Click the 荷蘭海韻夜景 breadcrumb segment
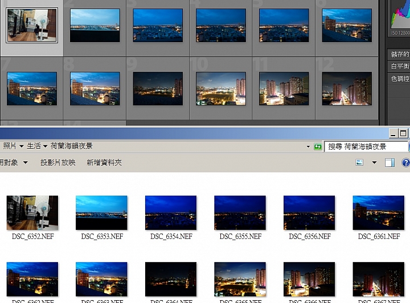The image size is (410, 303). click(x=71, y=146)
